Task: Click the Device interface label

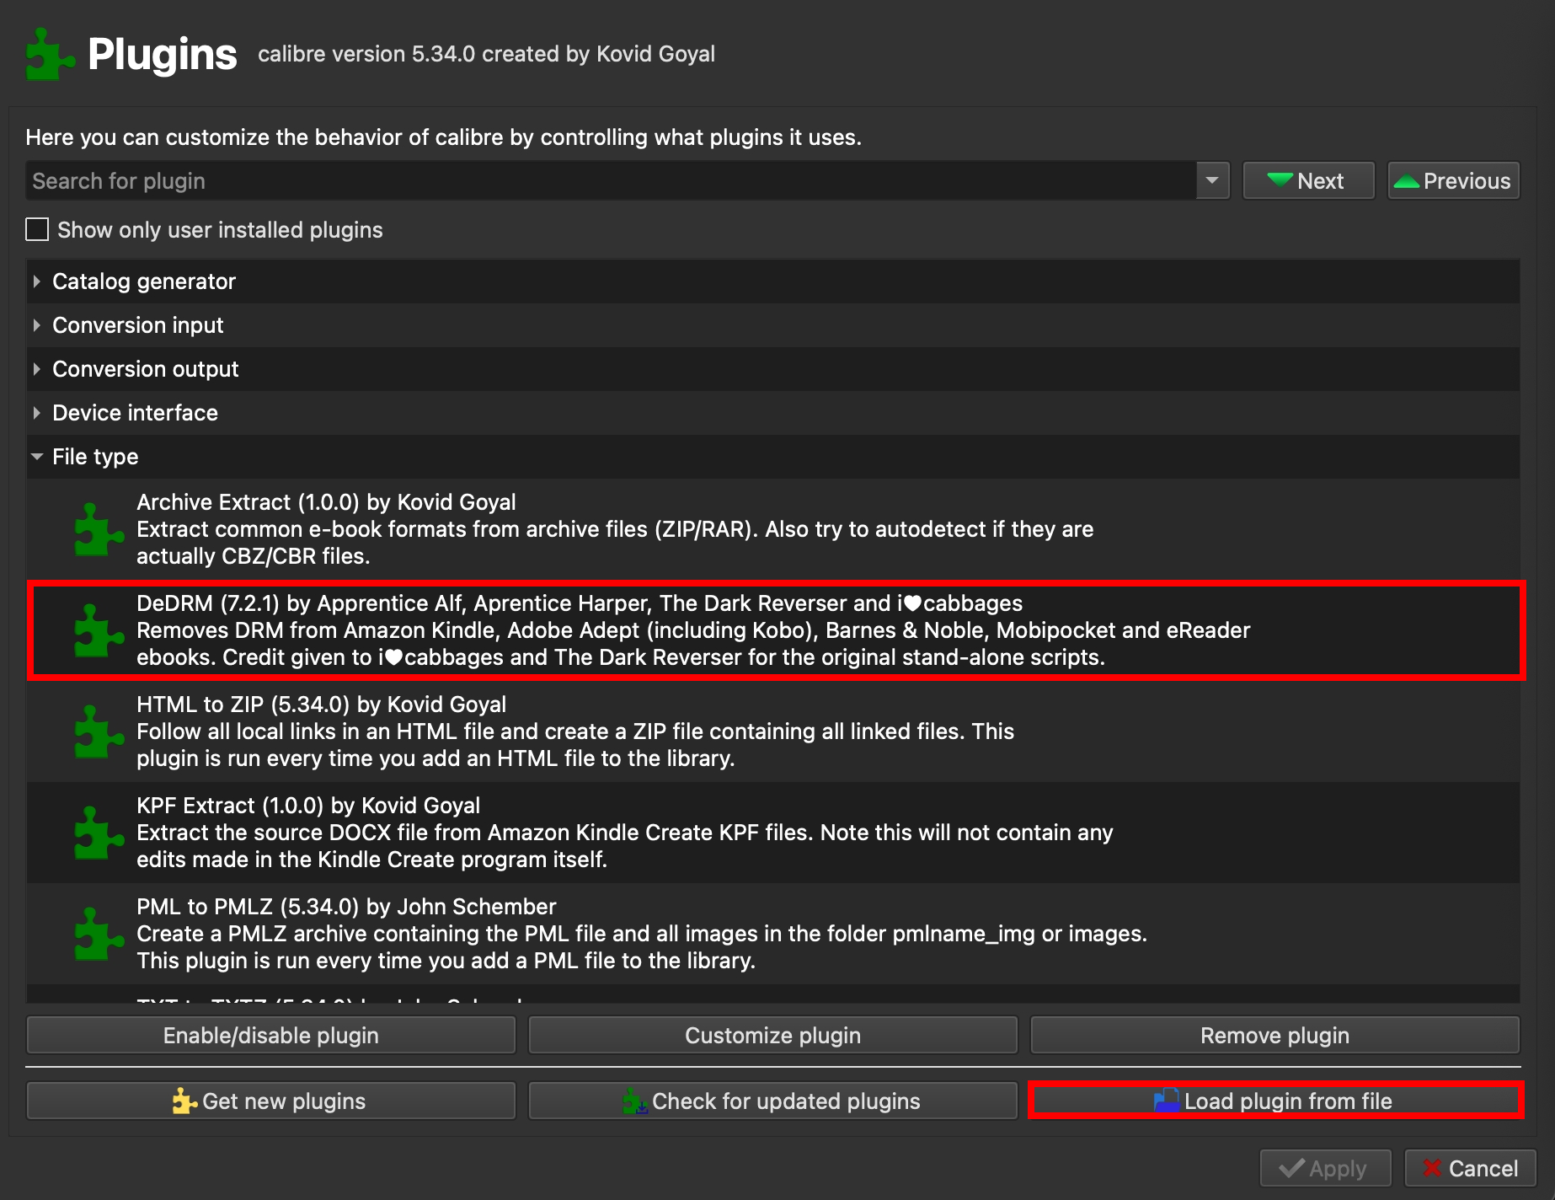Action: tap(136, 413)
